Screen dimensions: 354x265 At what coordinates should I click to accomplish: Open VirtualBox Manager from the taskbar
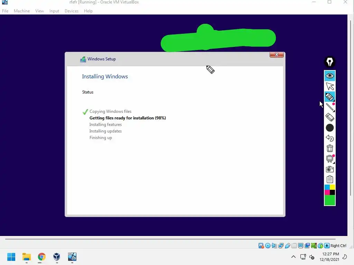(x=57, y=257)
